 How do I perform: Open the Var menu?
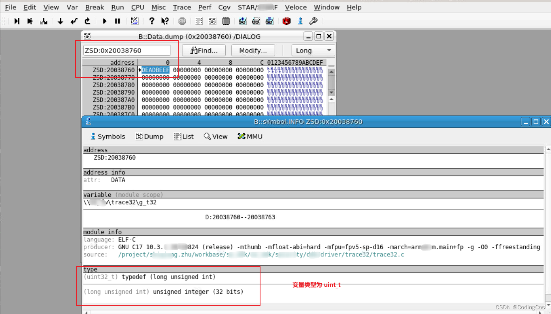72,7
